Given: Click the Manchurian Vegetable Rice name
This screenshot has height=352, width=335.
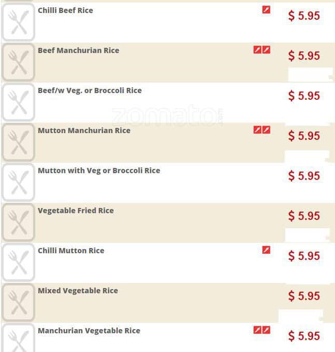Looking at the screenshot, I should [x=89, y=331].
